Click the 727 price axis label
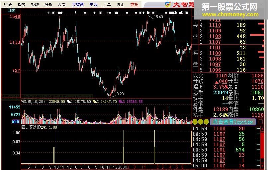 point(16,70)
